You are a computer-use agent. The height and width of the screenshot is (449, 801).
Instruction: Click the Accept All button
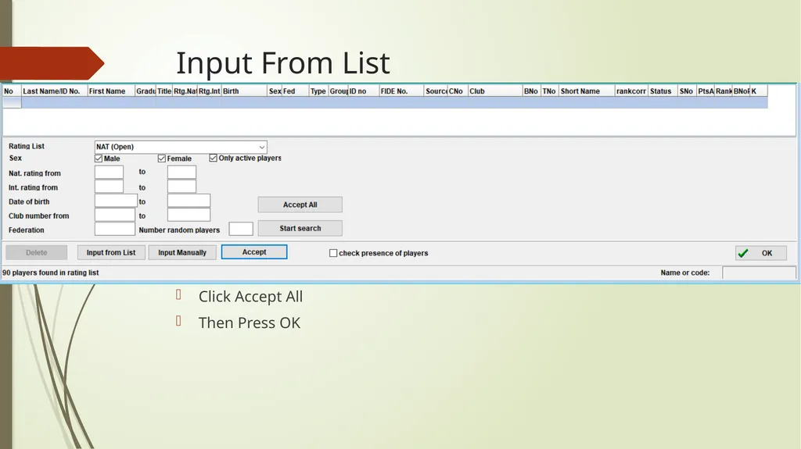pos(300,205)
